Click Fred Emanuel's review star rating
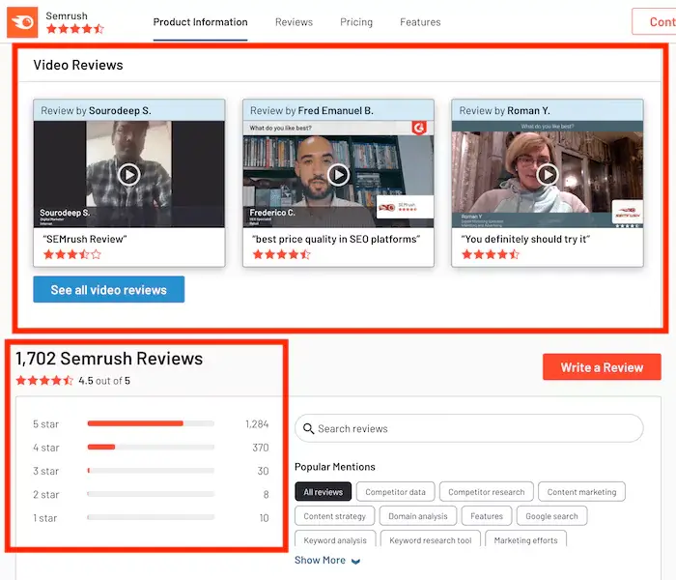The image size is (676, 580). 282,254
